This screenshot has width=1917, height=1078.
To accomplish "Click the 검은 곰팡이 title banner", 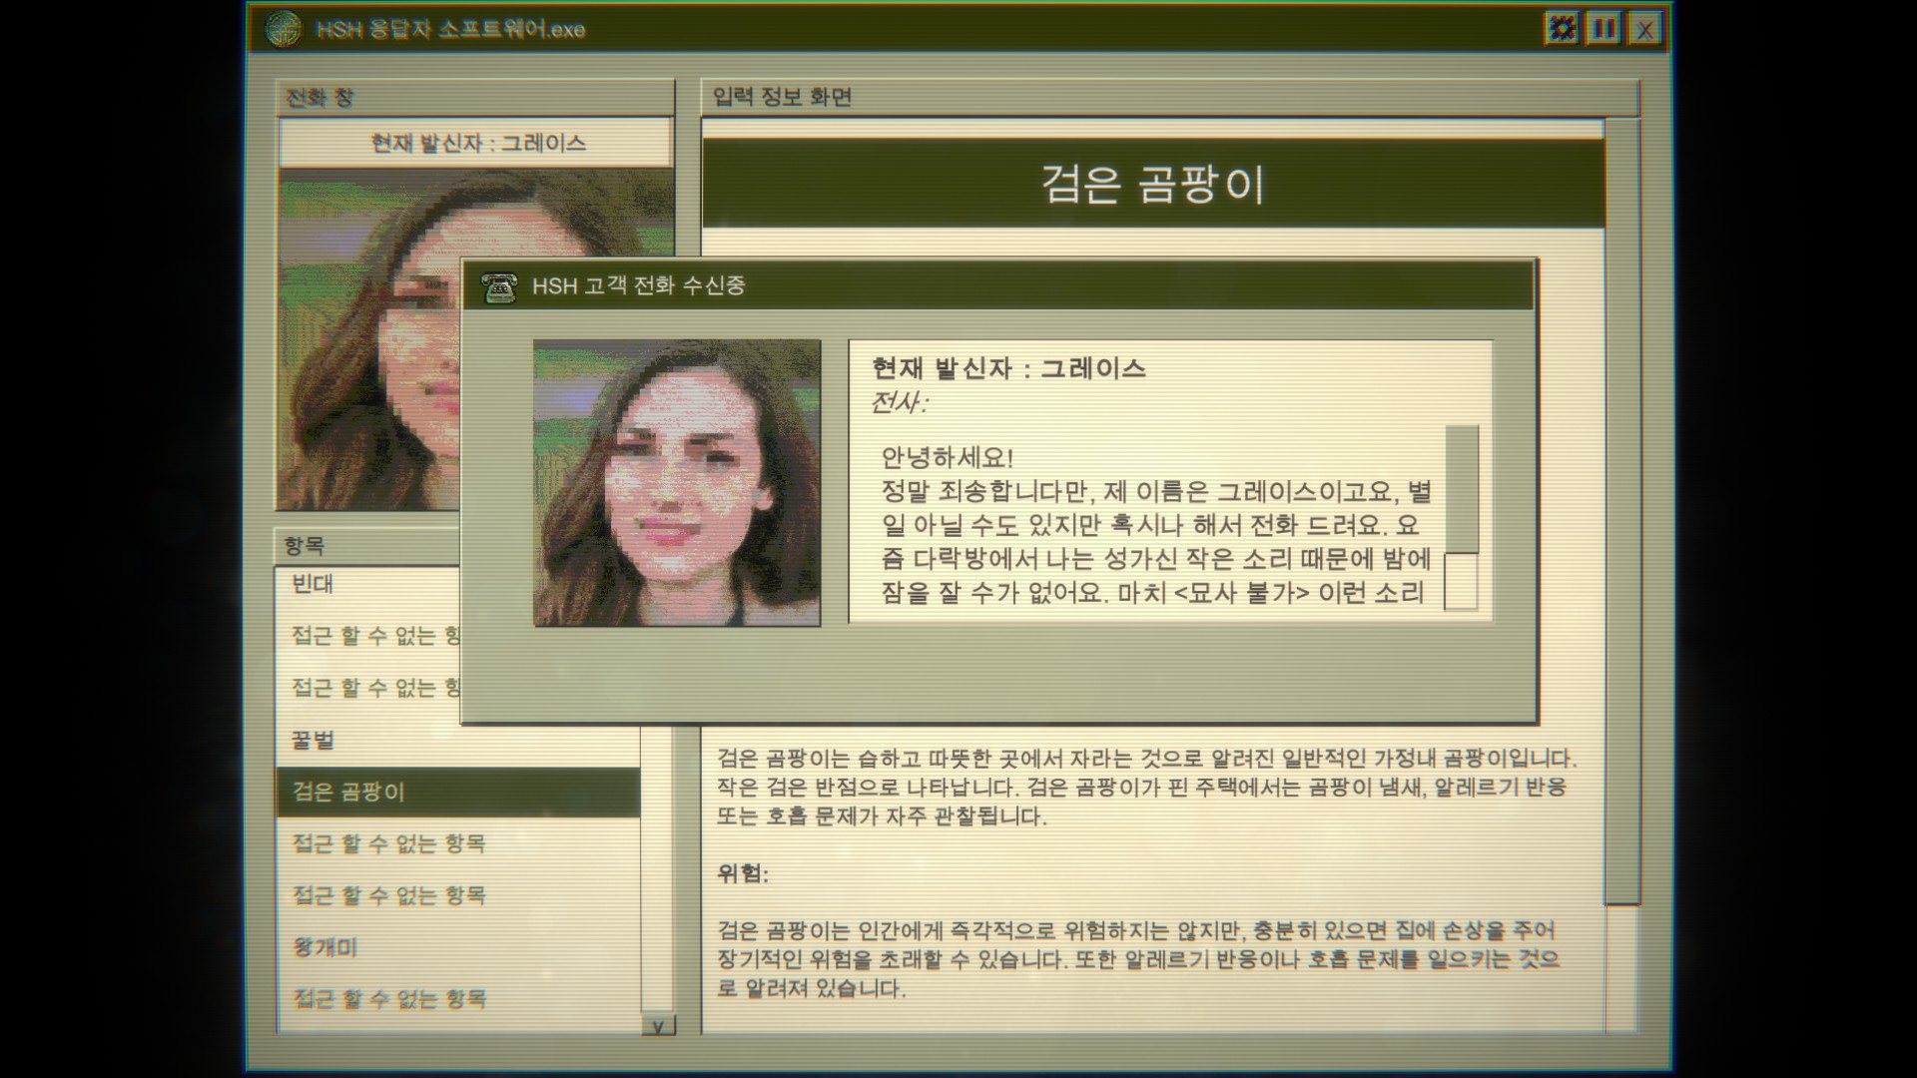I will click(1152, 185).
